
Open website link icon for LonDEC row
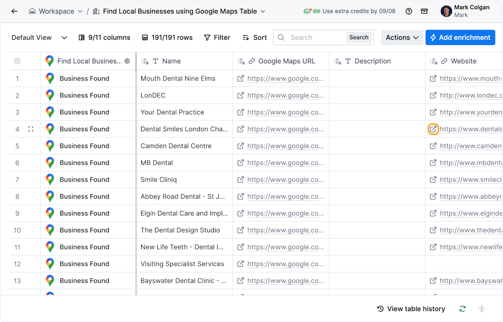tap(433, 95)
